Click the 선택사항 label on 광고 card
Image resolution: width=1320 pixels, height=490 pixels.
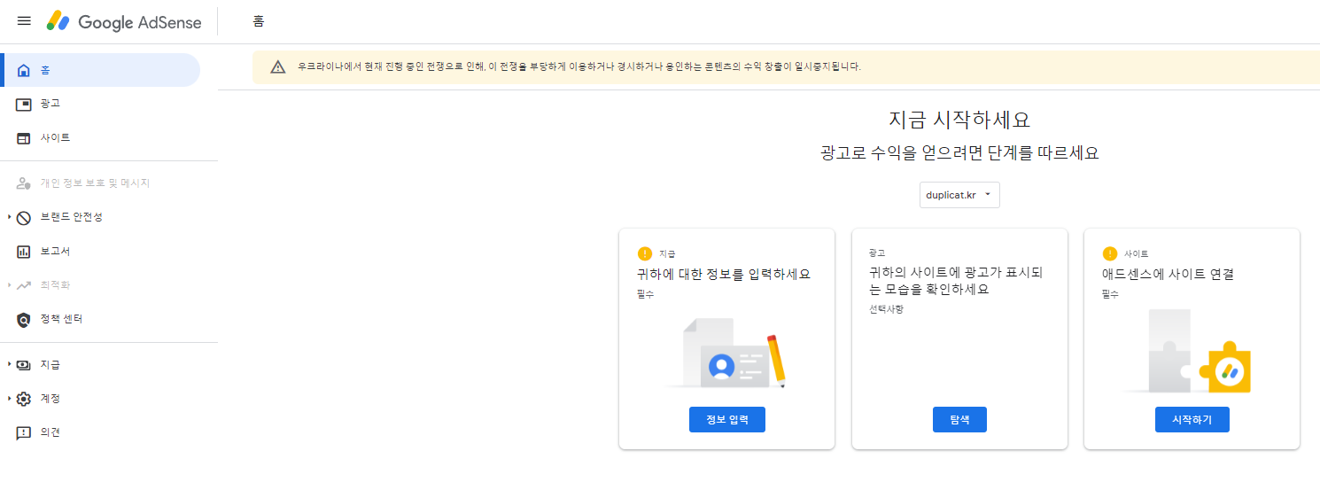coord(885,309)
